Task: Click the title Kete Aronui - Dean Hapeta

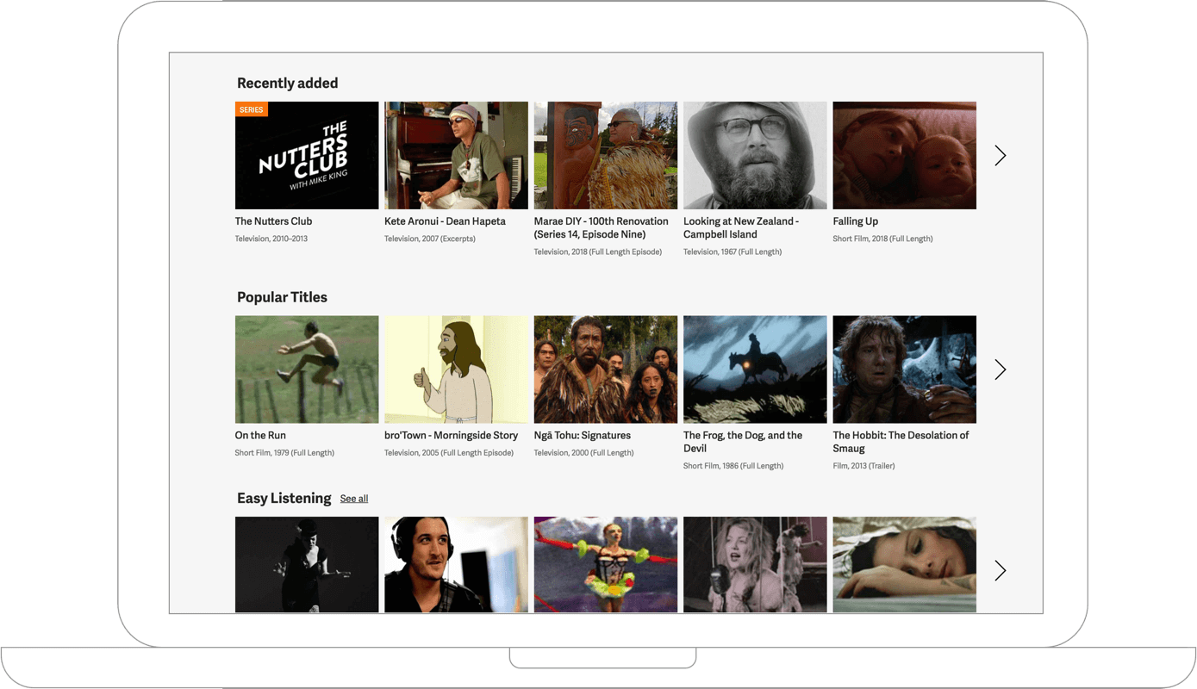Action: [445, 221]
